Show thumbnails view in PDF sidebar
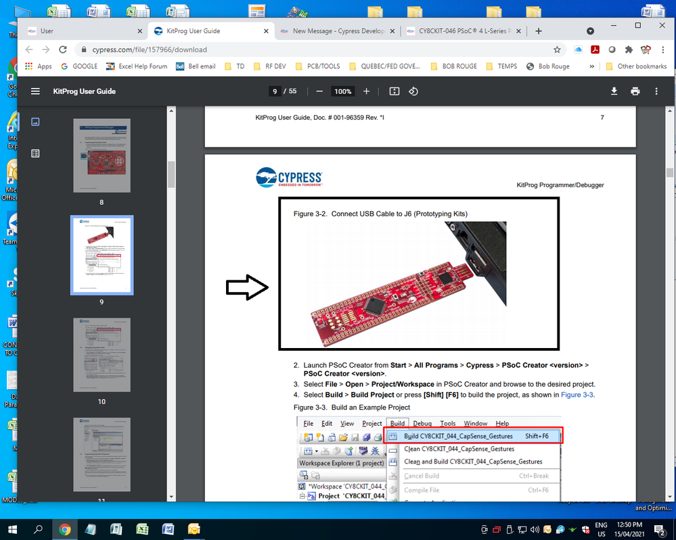The width and height of the screenshot is (676, 540). tap(35, 122)
